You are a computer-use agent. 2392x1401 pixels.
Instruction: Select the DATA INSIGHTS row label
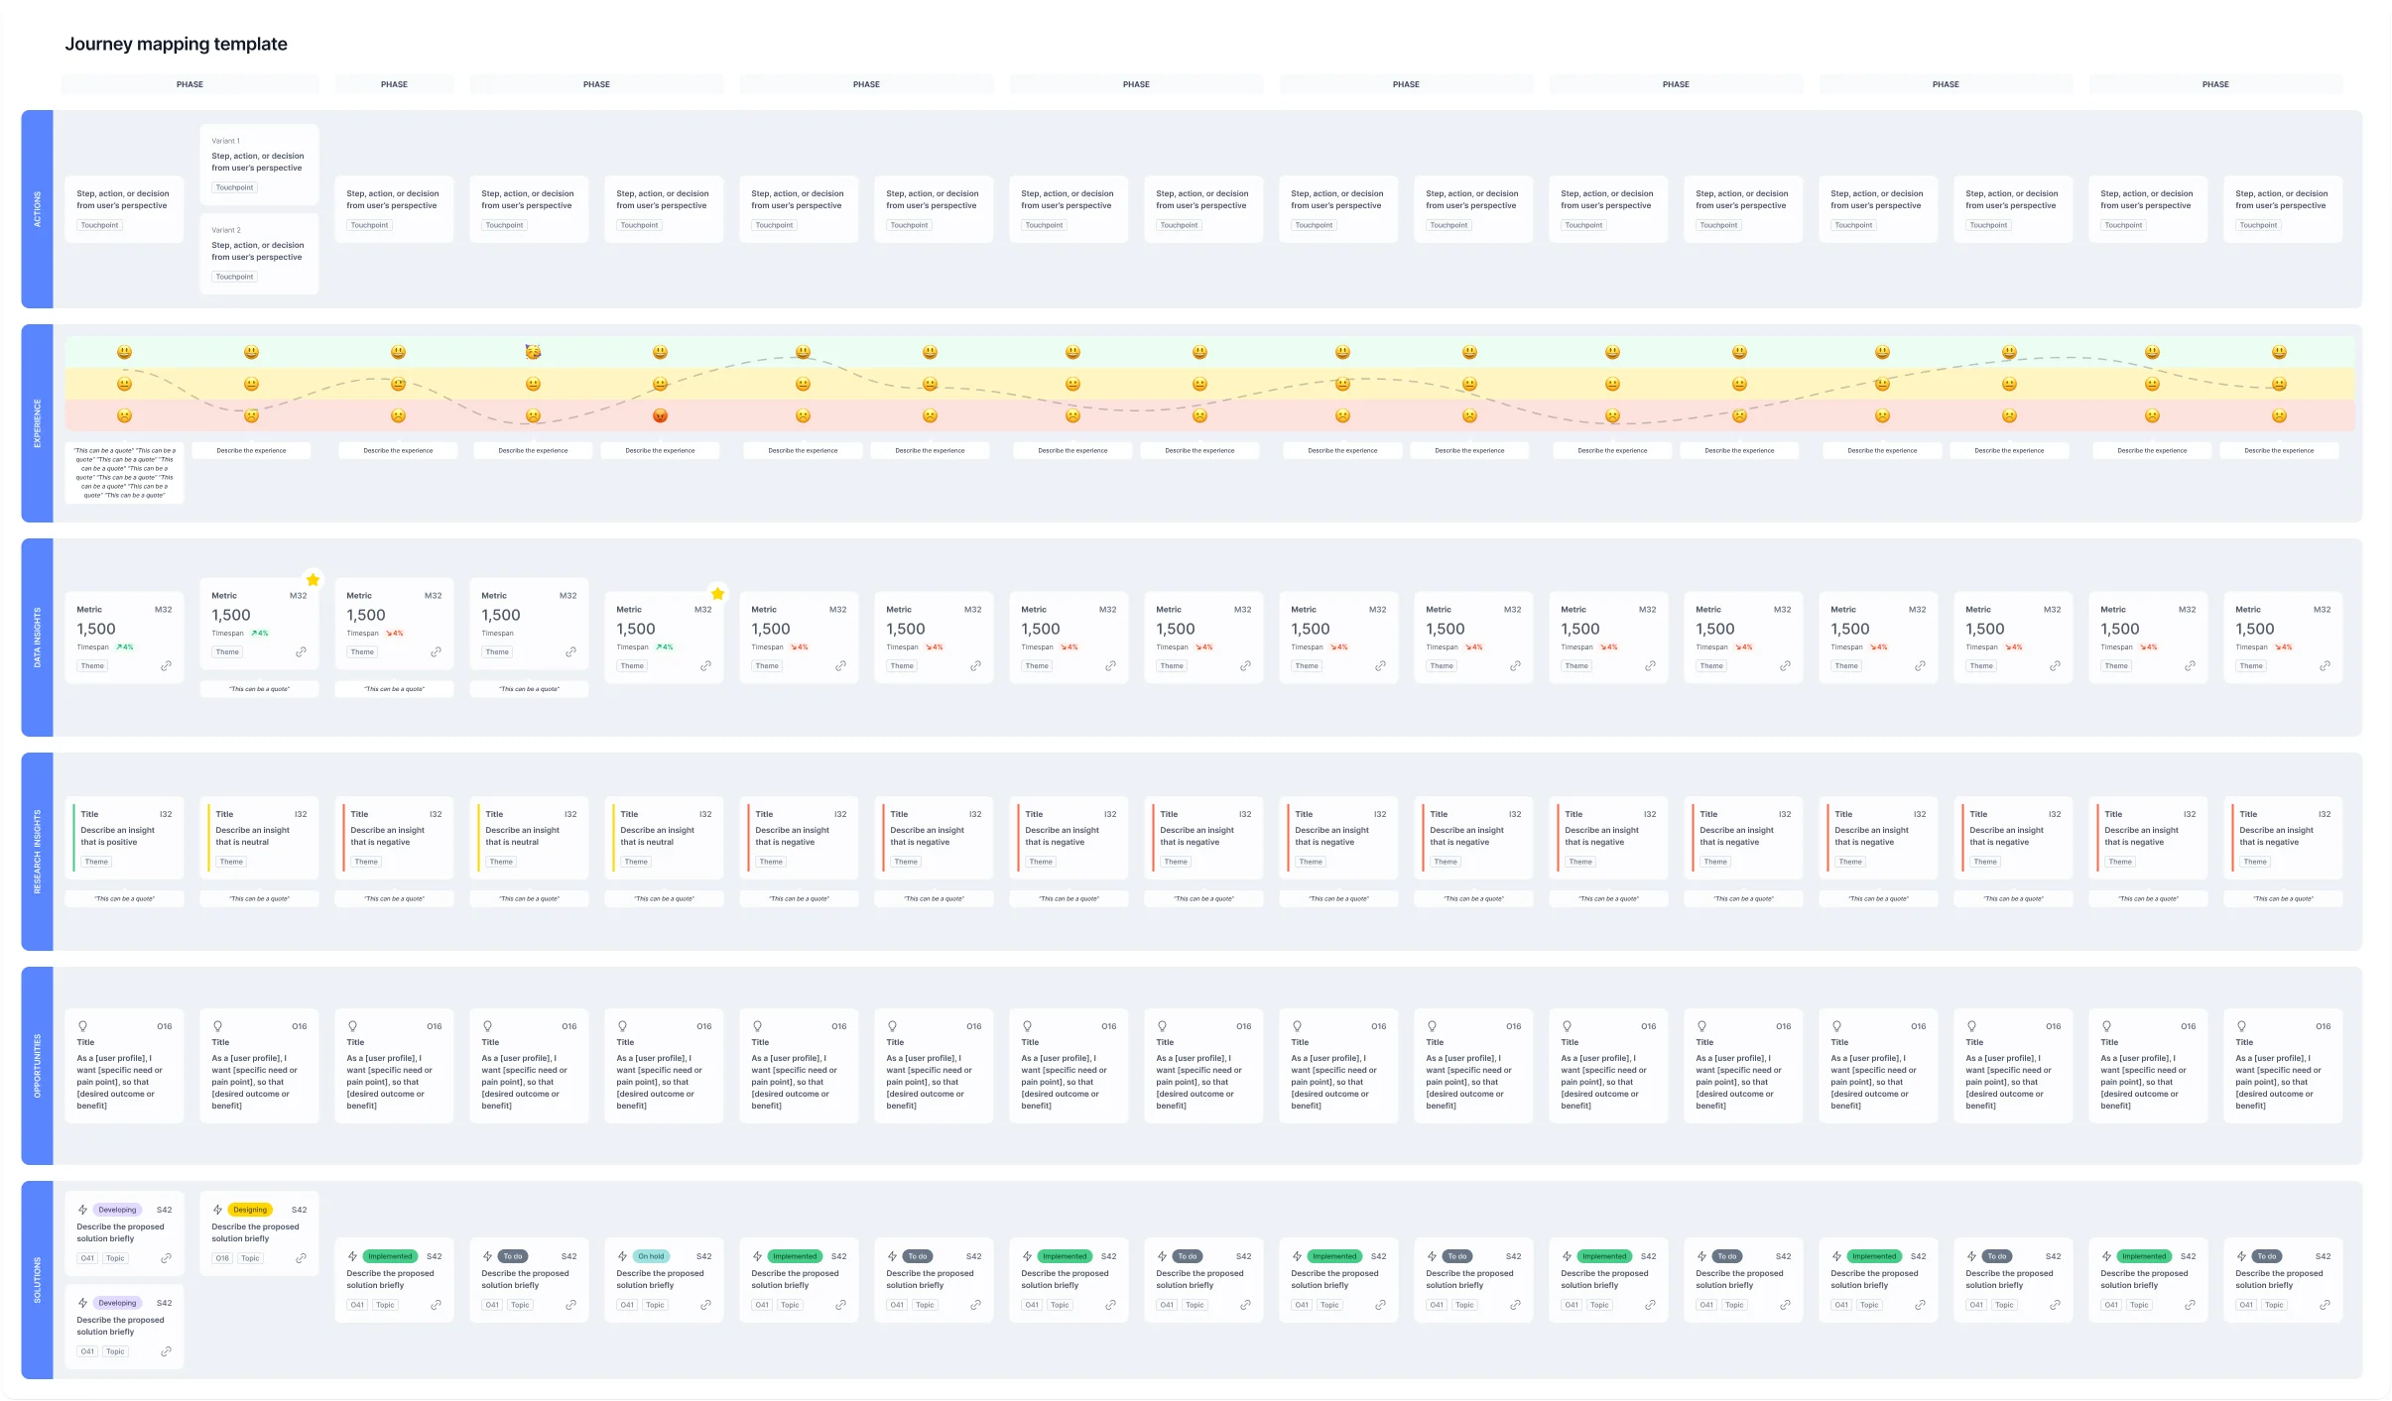coord(38,638)
